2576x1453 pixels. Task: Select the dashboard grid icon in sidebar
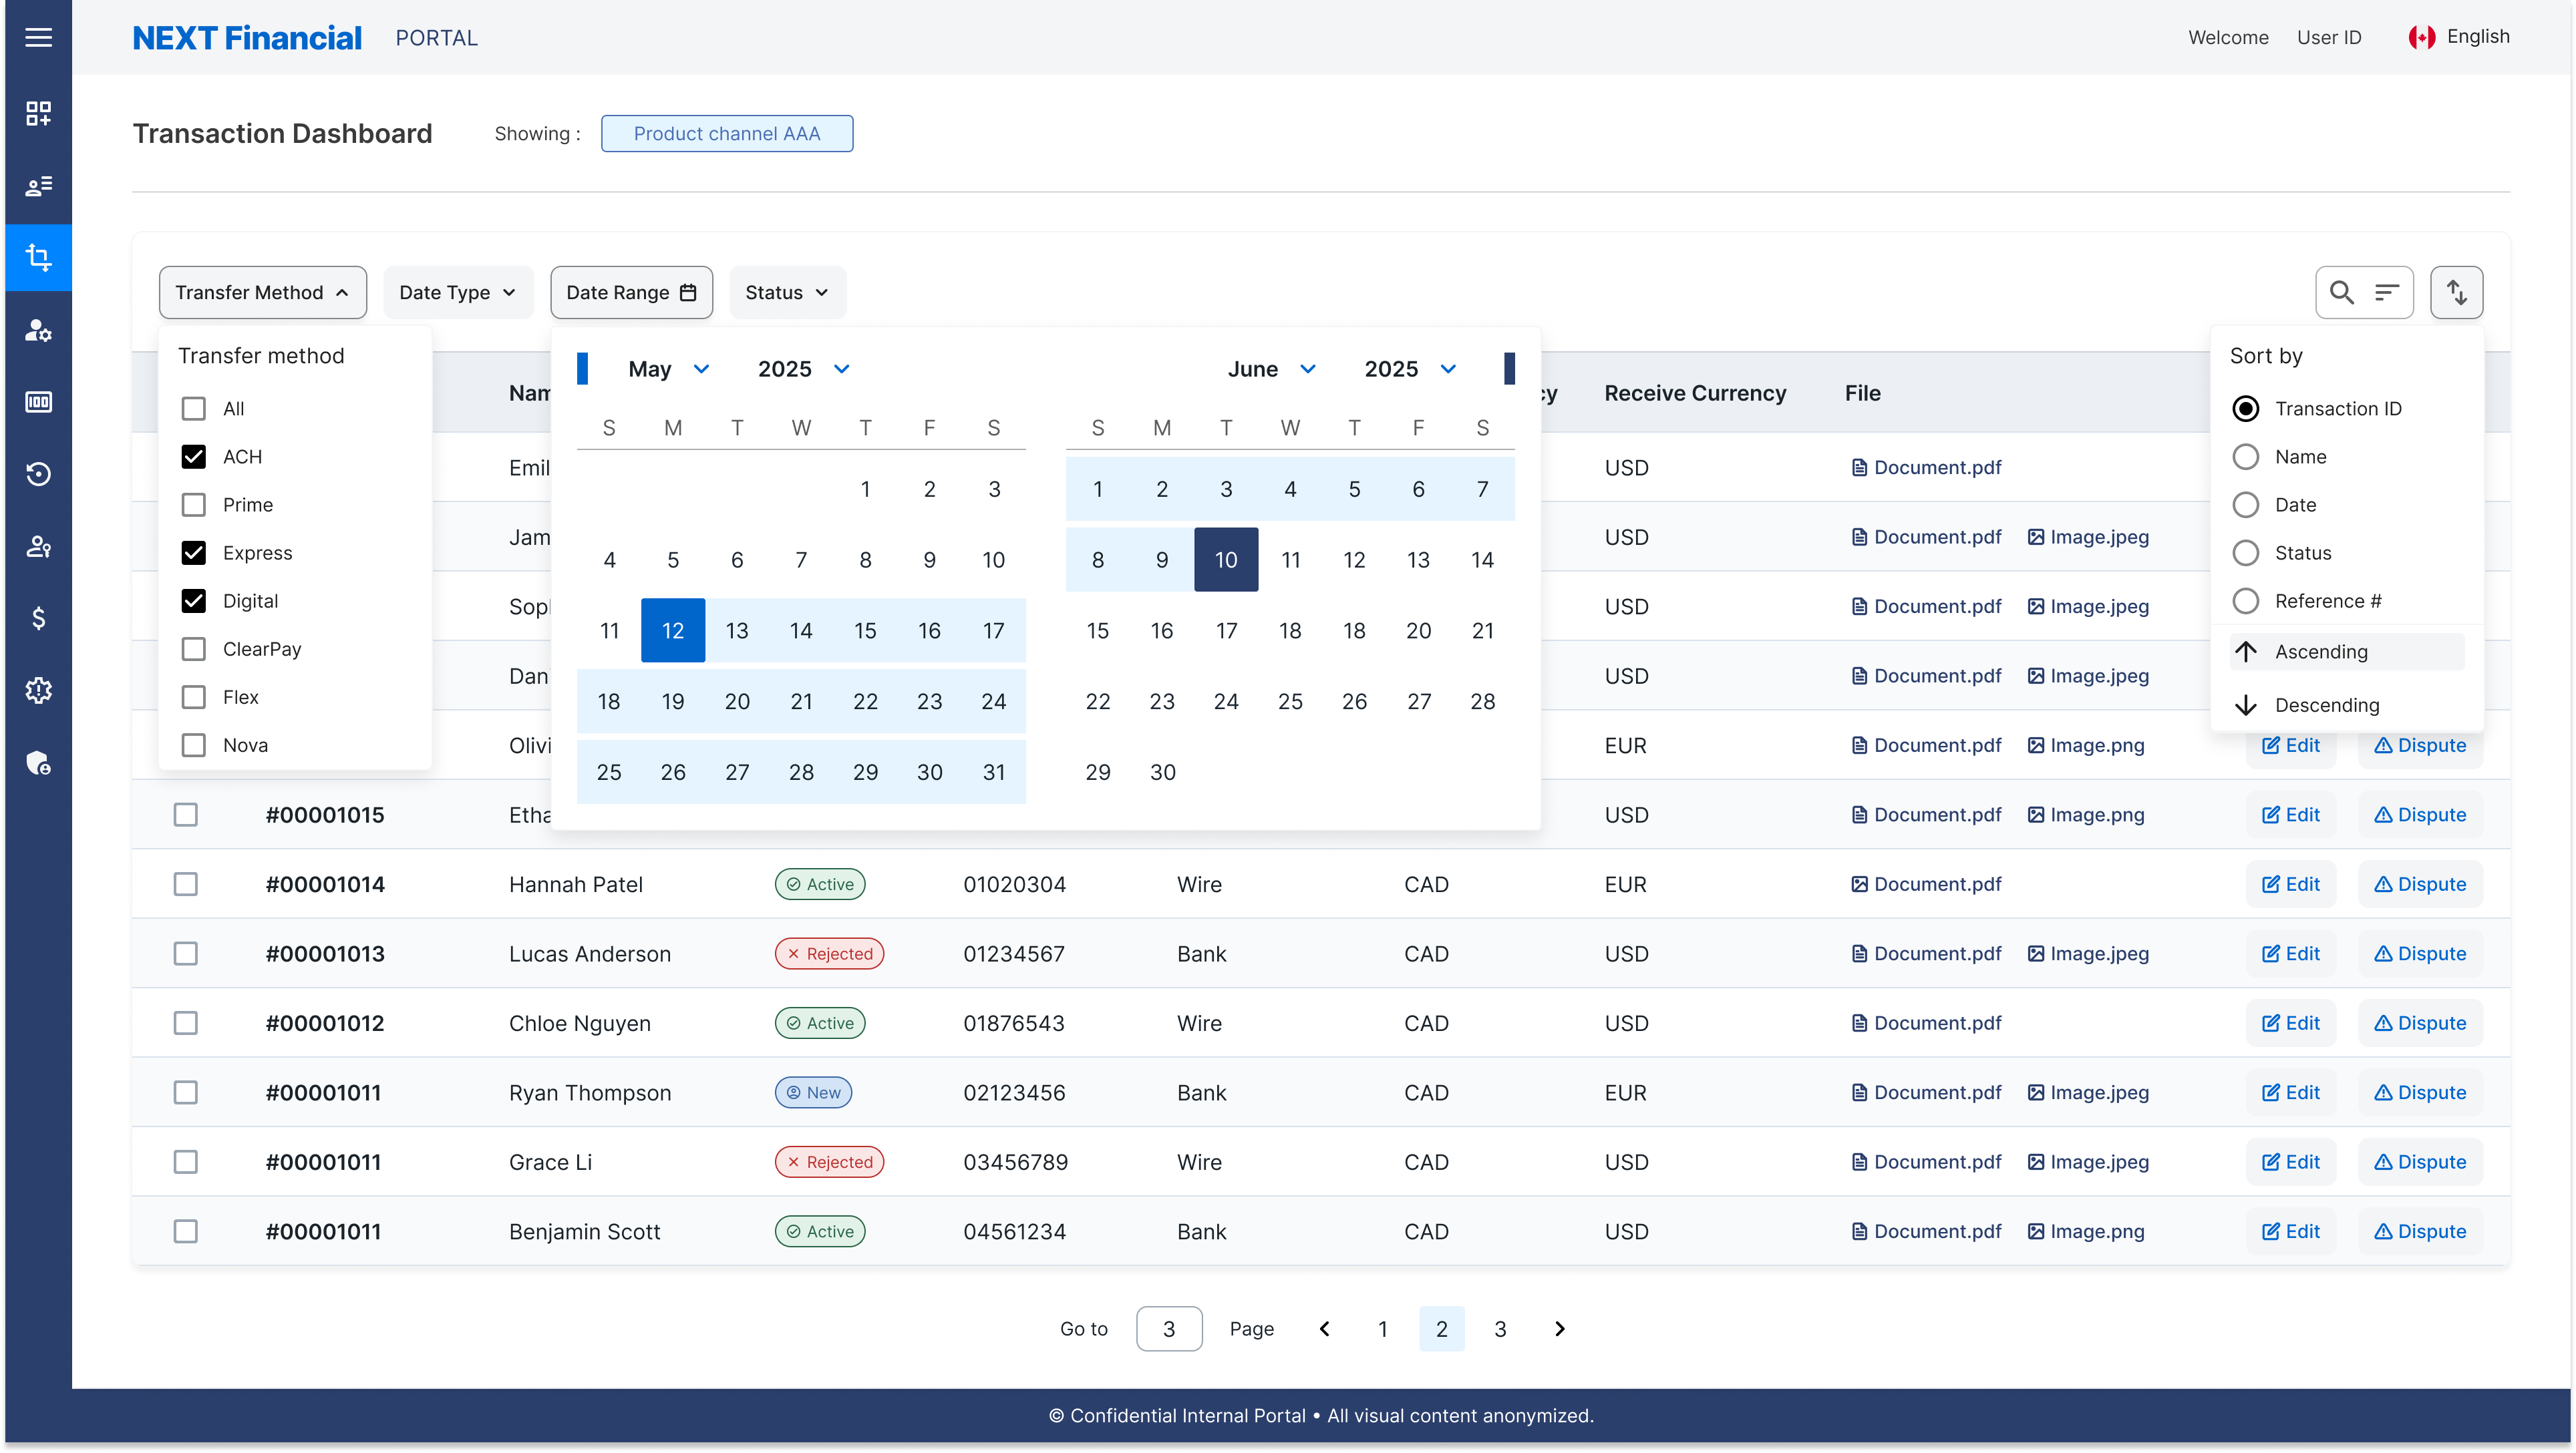(x=38, y=113)
